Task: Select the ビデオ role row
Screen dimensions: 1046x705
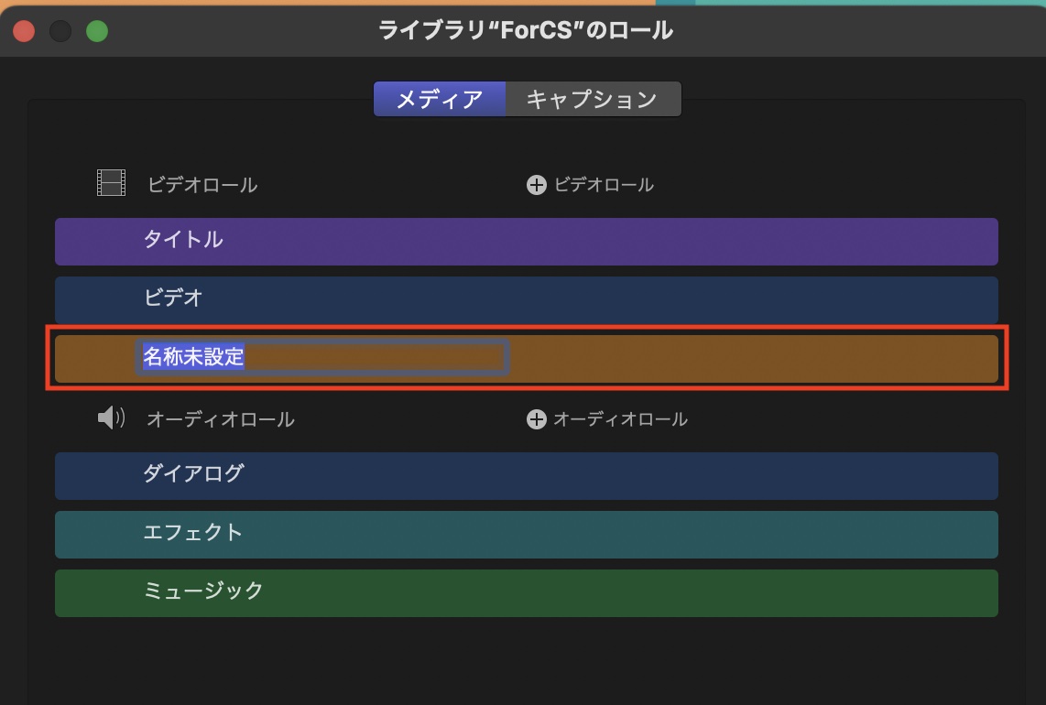Action: pyautogui.click(x=526, y=299)
